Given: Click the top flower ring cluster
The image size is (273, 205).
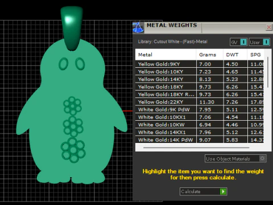Looking at the screenshot, I should tap(72, 106).
